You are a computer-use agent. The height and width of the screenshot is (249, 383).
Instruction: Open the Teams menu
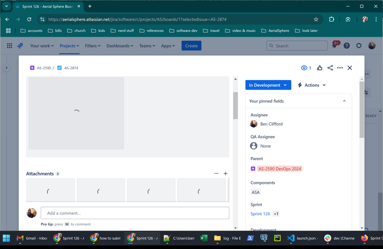pos(147,46)
